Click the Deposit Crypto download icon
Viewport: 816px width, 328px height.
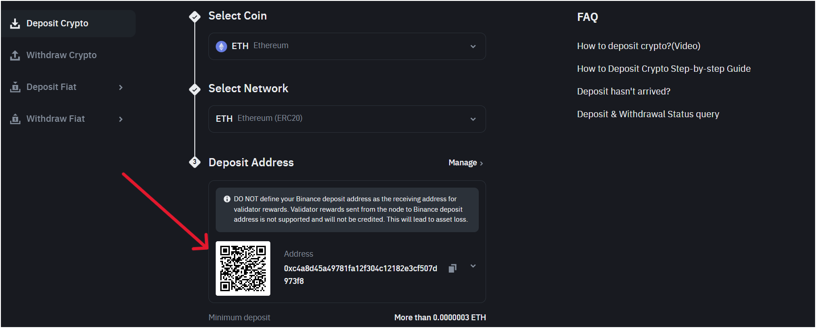pos(15,24)
